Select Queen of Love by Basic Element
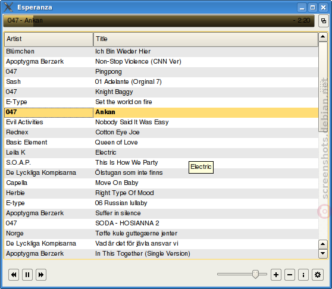332x289 pixels. [x=161, y=142]
